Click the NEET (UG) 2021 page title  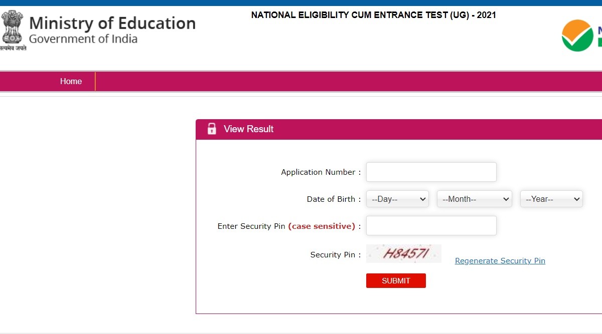click(x=373, y=15)
